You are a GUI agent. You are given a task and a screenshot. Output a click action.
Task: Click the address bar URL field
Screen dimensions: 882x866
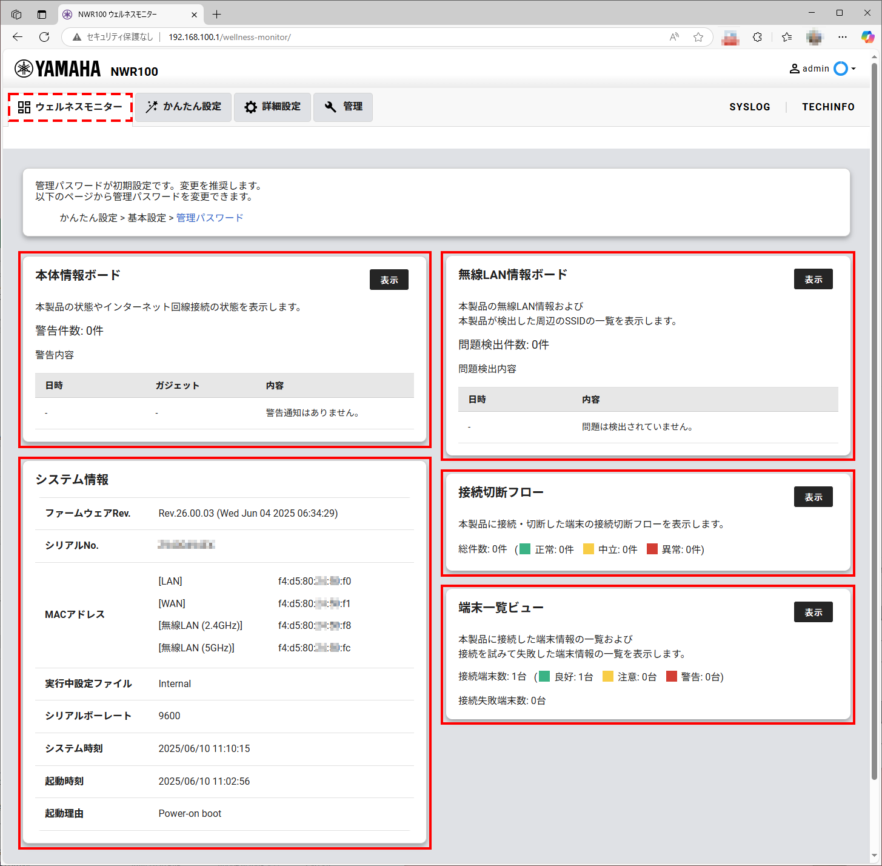click(364, 37)
